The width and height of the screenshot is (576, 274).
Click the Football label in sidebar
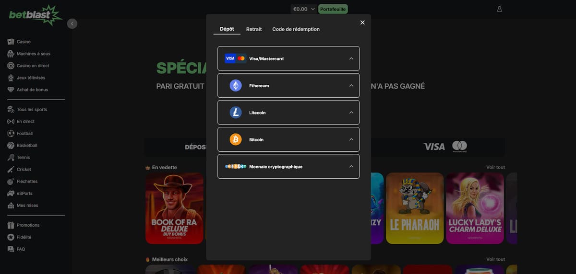pyautogui.click(x=24, y=133)
